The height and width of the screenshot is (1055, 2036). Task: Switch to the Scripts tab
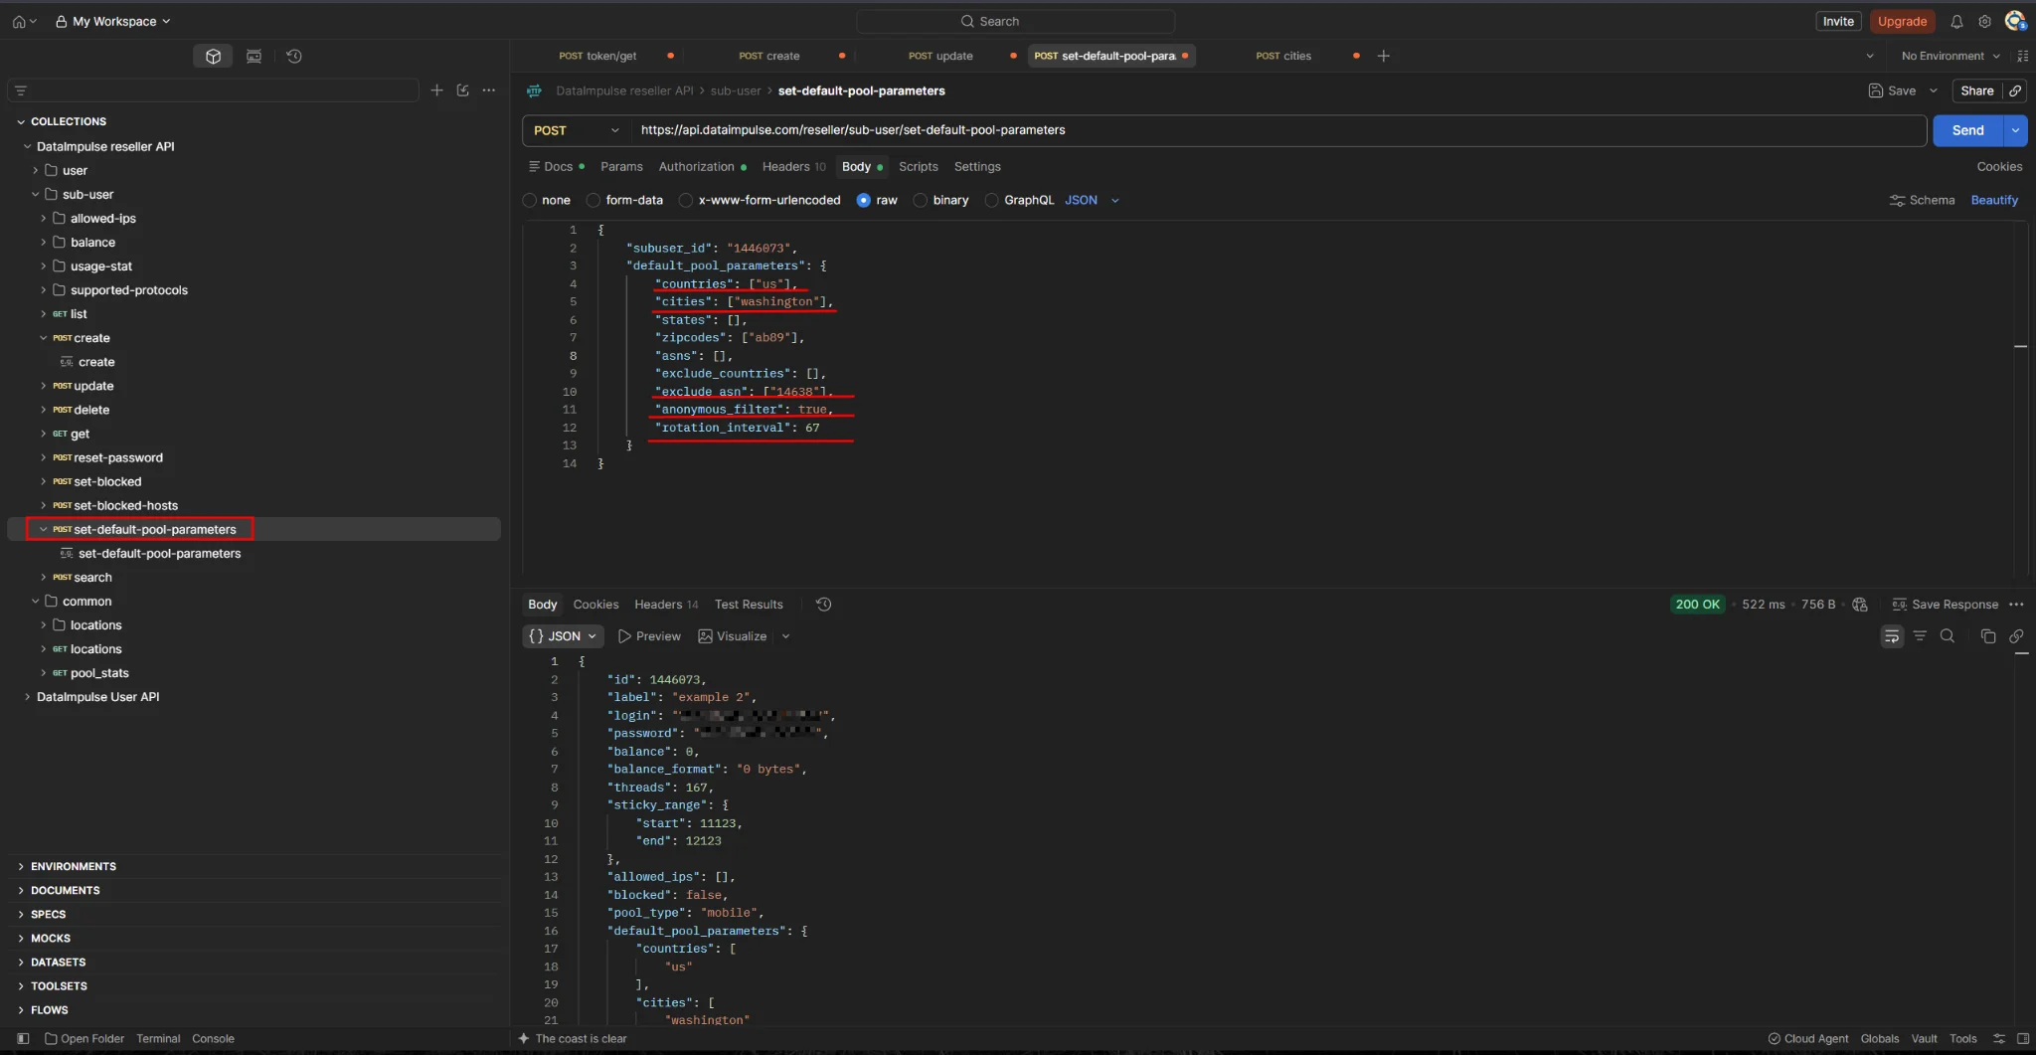[918, 167]
